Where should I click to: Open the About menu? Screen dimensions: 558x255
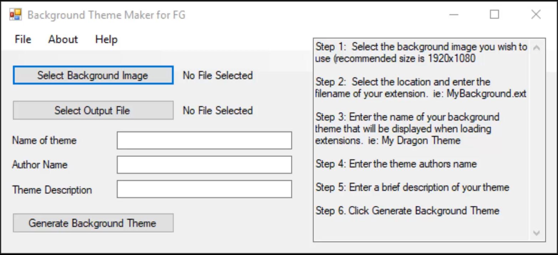point(63,39)
